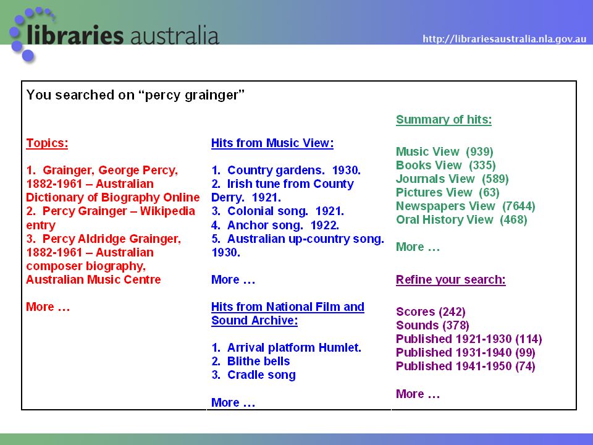Open Refine your search heading
This screenshot has height=445, width=593.
point(450,279)
